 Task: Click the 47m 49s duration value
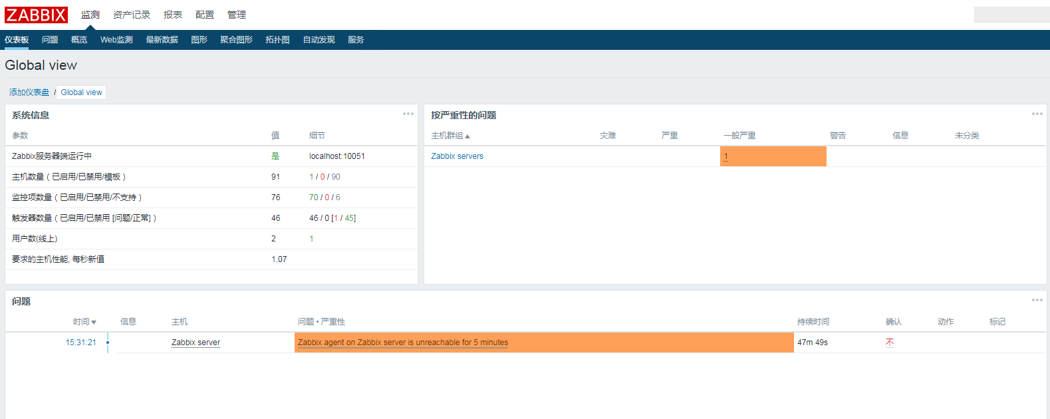tap(813, 343)
